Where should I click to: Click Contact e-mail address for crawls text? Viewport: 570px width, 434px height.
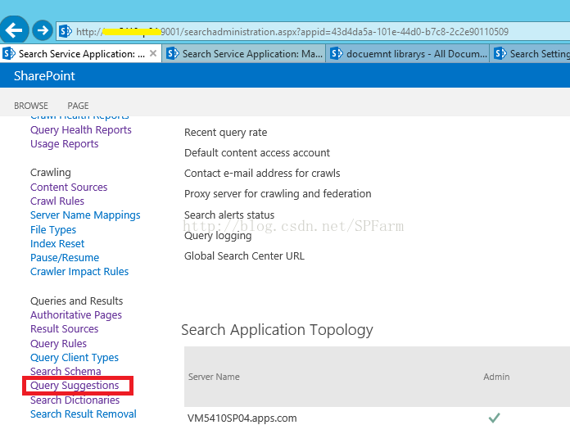coord(262,174)
